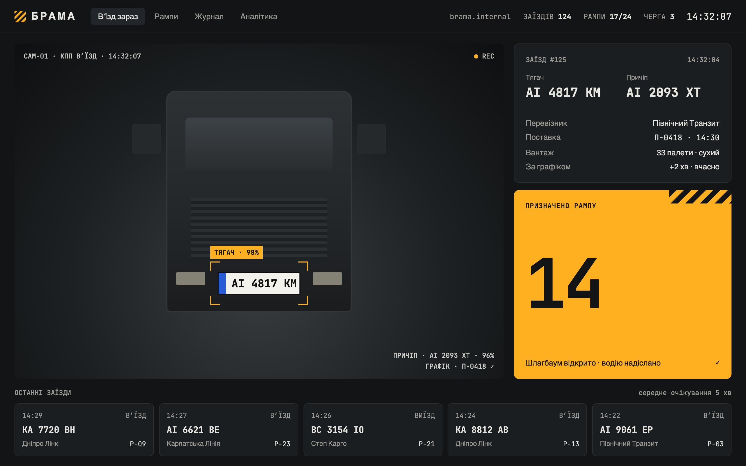Open the Журнал tab
Viewport: 746px width, 466px height.
tap(209, 16)
